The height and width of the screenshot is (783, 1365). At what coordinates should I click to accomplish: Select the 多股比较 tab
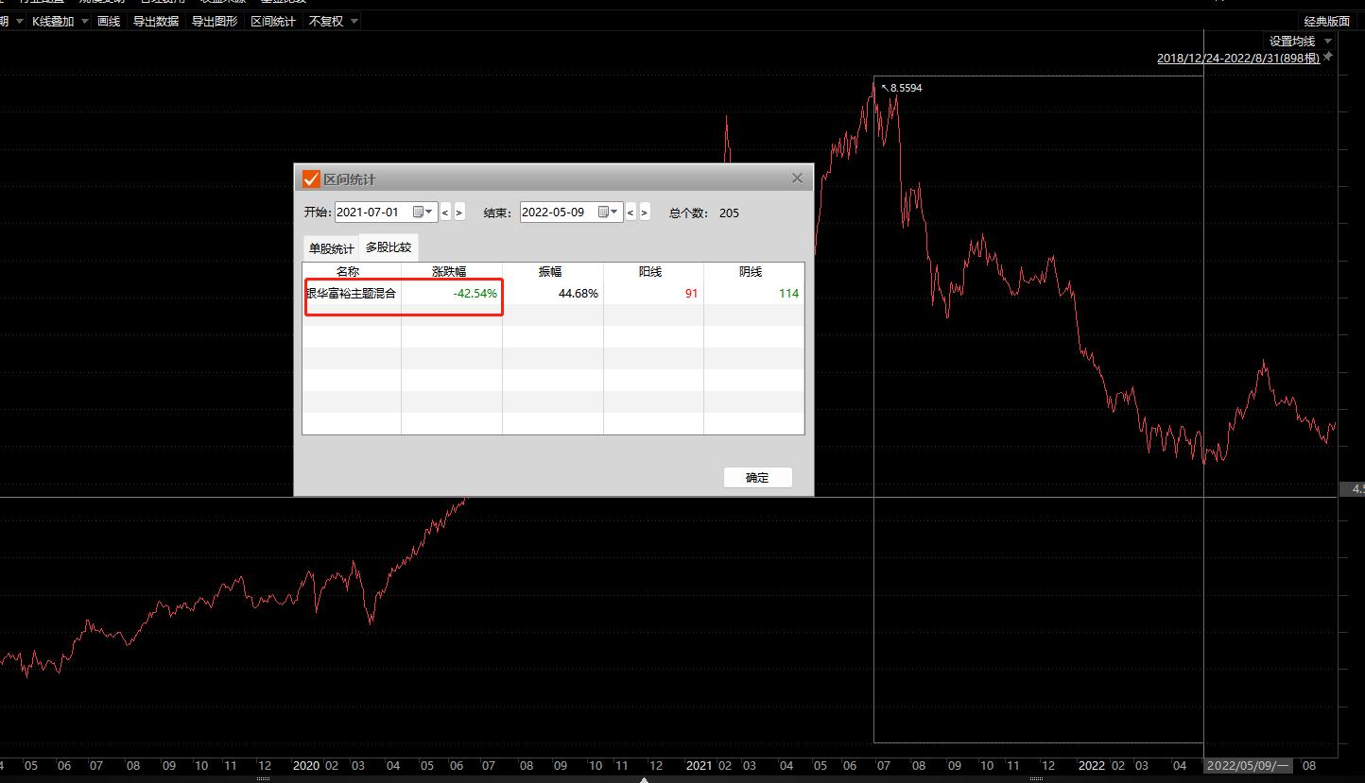(389, 247)
